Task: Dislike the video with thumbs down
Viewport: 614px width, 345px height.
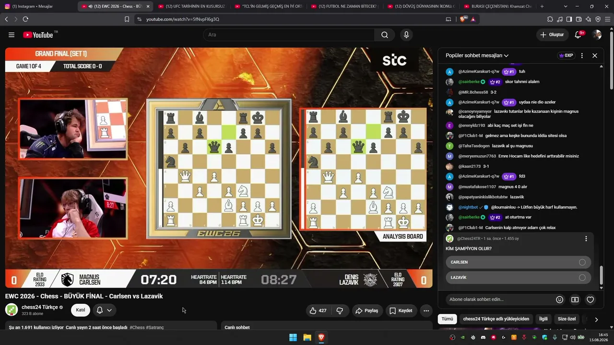Action: click(x=340, y=310)
